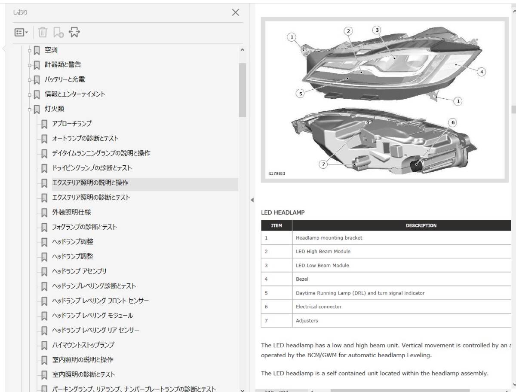Close the しおり panel
Viewport: 516px width, 392px height.
pos(236,12)
